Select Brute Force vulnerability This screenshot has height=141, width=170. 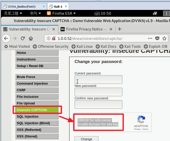coord(37,77)
